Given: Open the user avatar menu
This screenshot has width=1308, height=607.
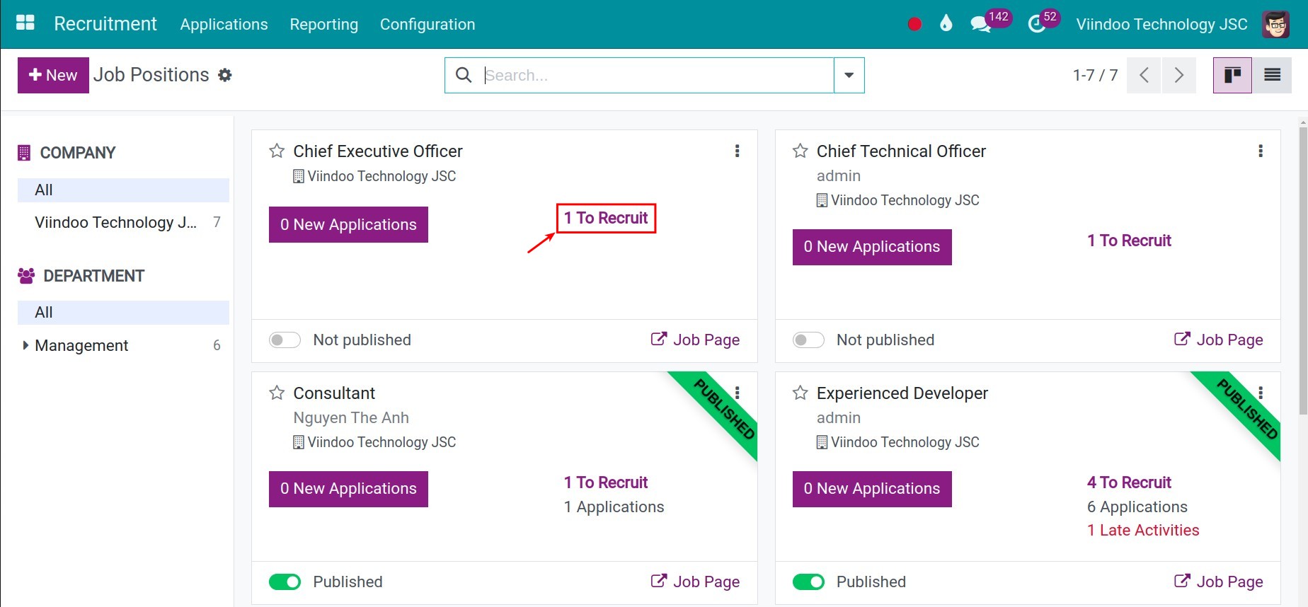Looking at the screenshot, I should tap(1275, 24).
